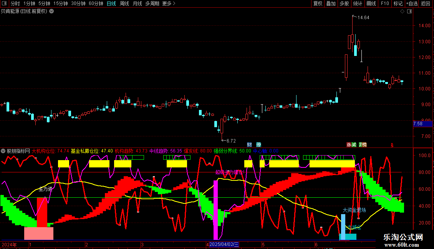Open the F10 company info

[x=385, y=3]
